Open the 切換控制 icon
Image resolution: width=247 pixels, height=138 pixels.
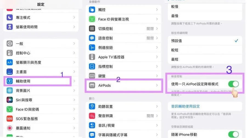pyautogui.click(x=92, y=28)
